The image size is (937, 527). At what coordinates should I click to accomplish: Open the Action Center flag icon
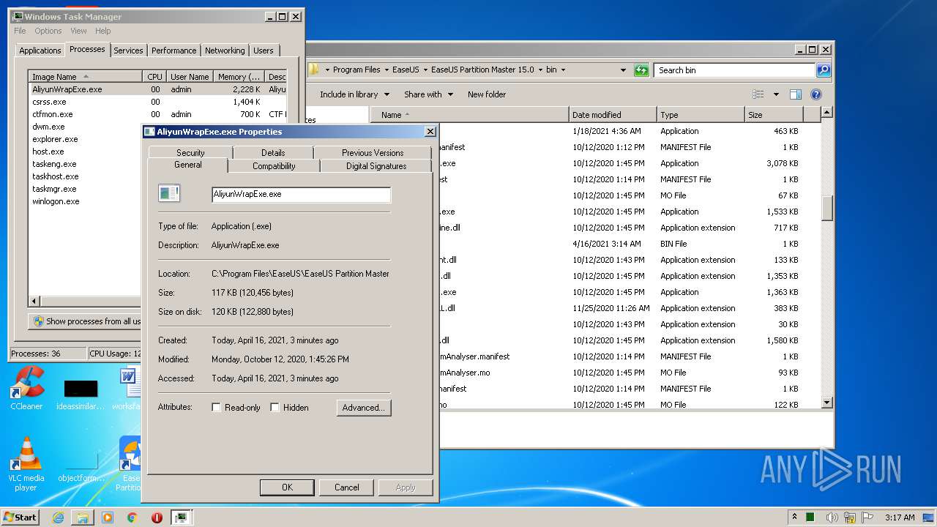tap(867, 517)
